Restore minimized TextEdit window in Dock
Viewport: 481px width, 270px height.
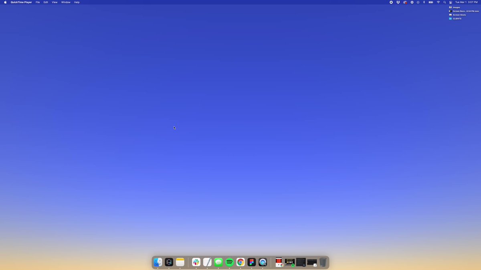click(312, 262)
